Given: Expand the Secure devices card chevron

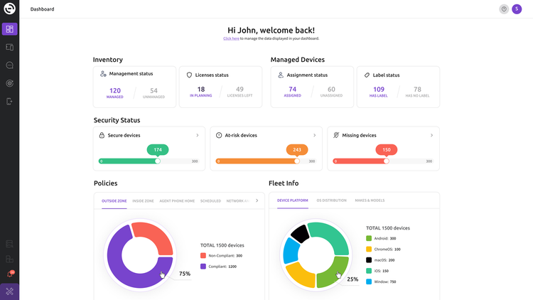Looking at the screenshot, I should [197, 135].
